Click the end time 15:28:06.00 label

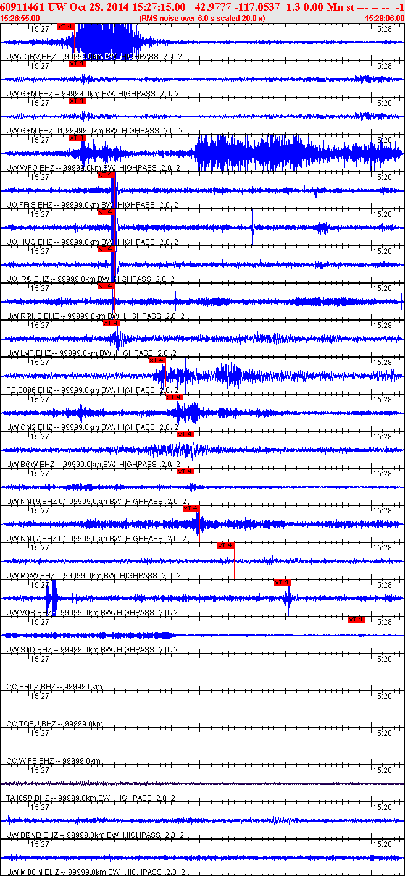(x=384, y=19)
